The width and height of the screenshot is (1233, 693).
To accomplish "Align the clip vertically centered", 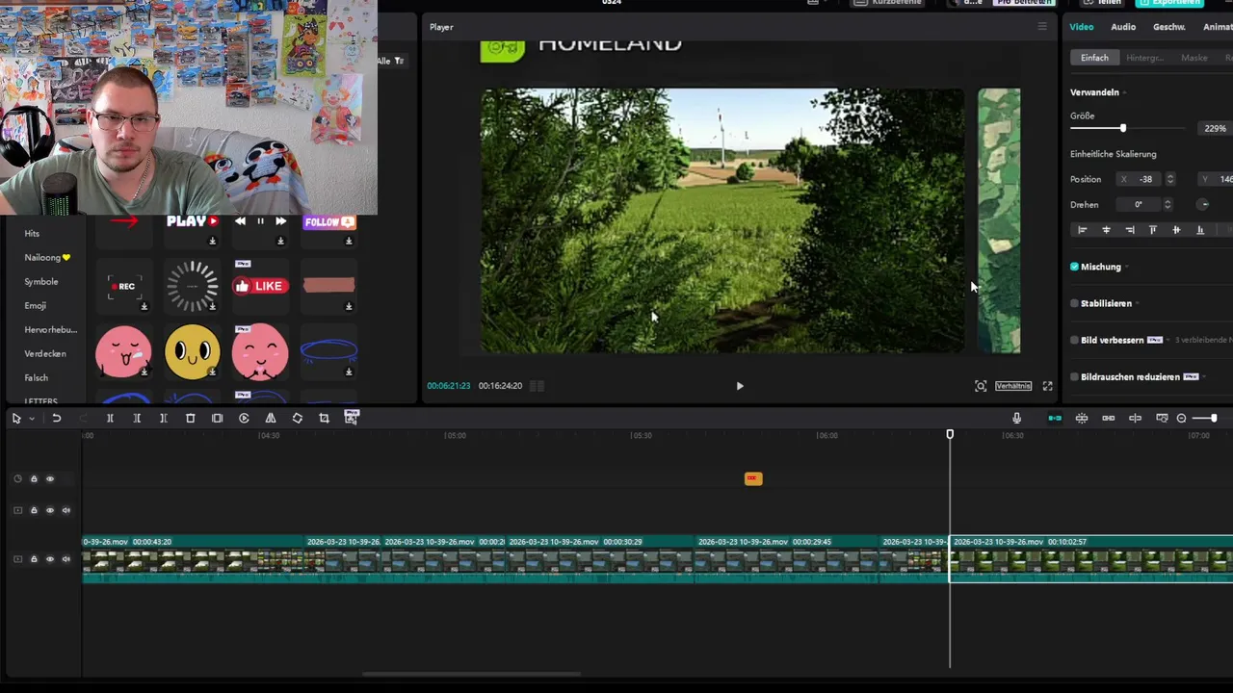I will coord(1176,230).
